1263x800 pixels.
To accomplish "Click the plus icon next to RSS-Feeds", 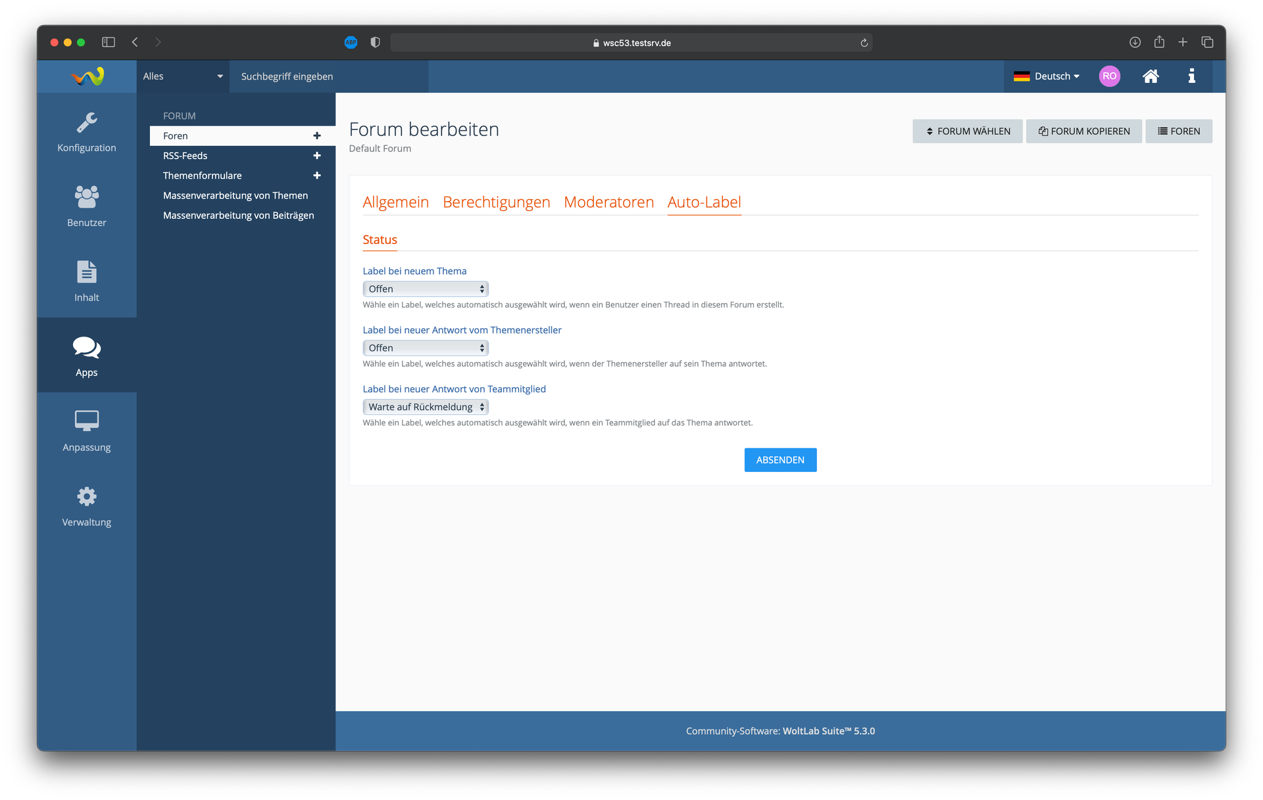I will pos(317,156).
